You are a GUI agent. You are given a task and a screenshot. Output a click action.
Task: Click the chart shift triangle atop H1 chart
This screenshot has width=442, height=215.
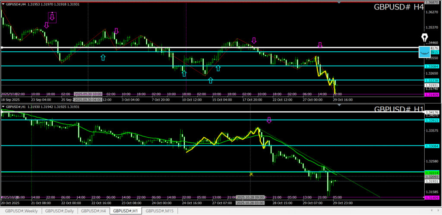click(339, 105)
